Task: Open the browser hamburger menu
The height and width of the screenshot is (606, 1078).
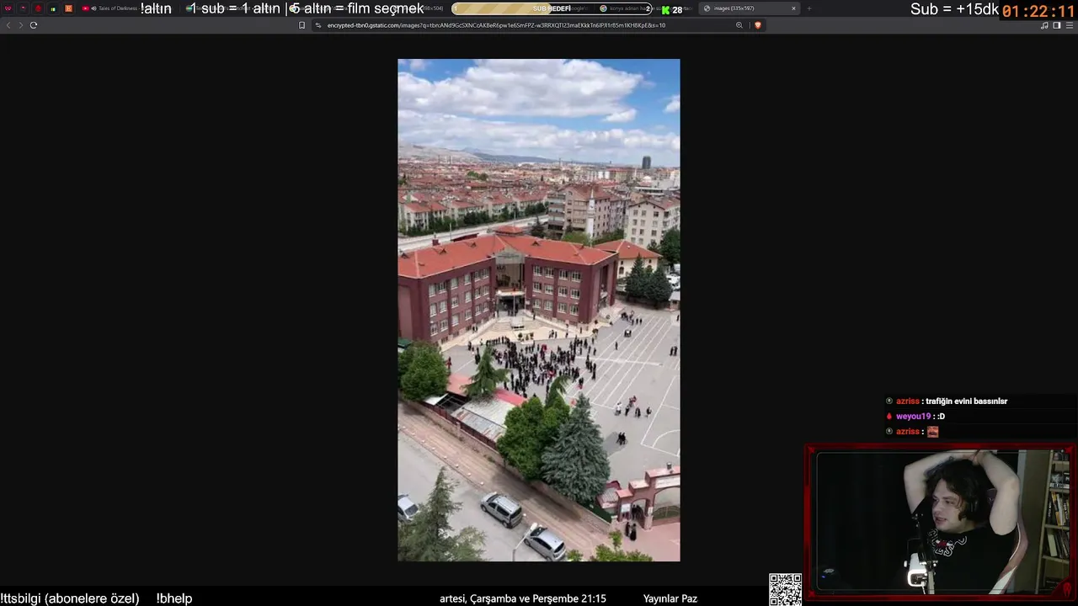Action: click(1070, 25)
